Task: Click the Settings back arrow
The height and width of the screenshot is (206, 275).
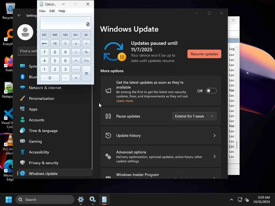Action: pyautogui.click(x=19, y=15)
